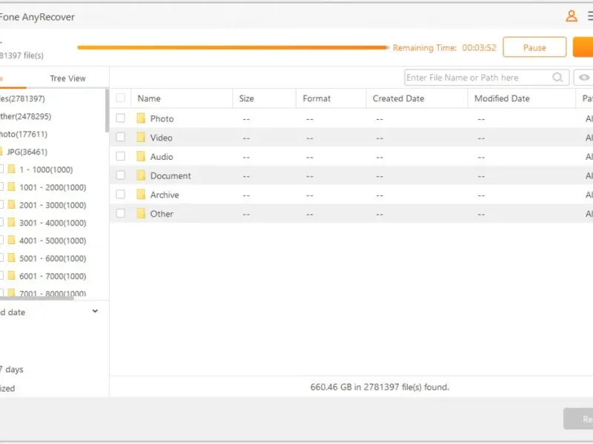Select the 1001 - 2000(1000) tree item
593x444 pixels.
[53, 187]
